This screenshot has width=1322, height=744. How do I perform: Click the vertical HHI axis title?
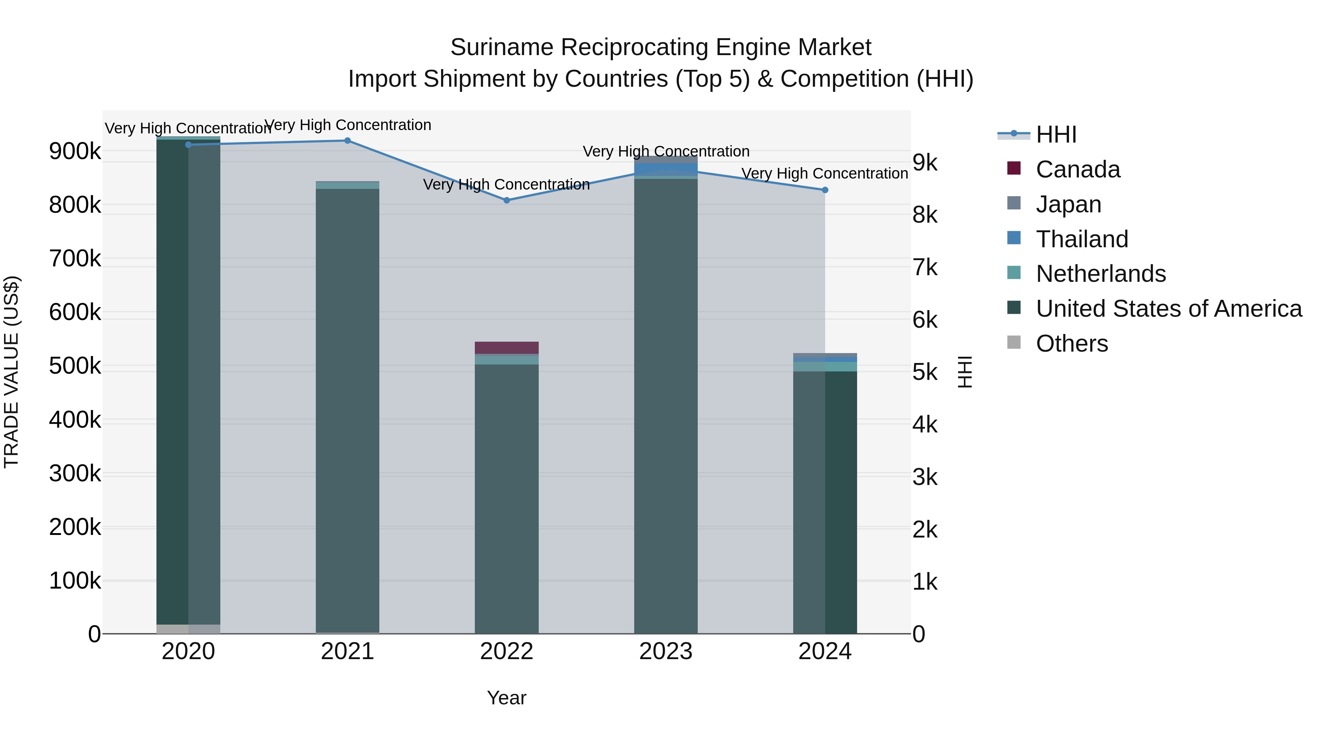[x=965, y=372]
